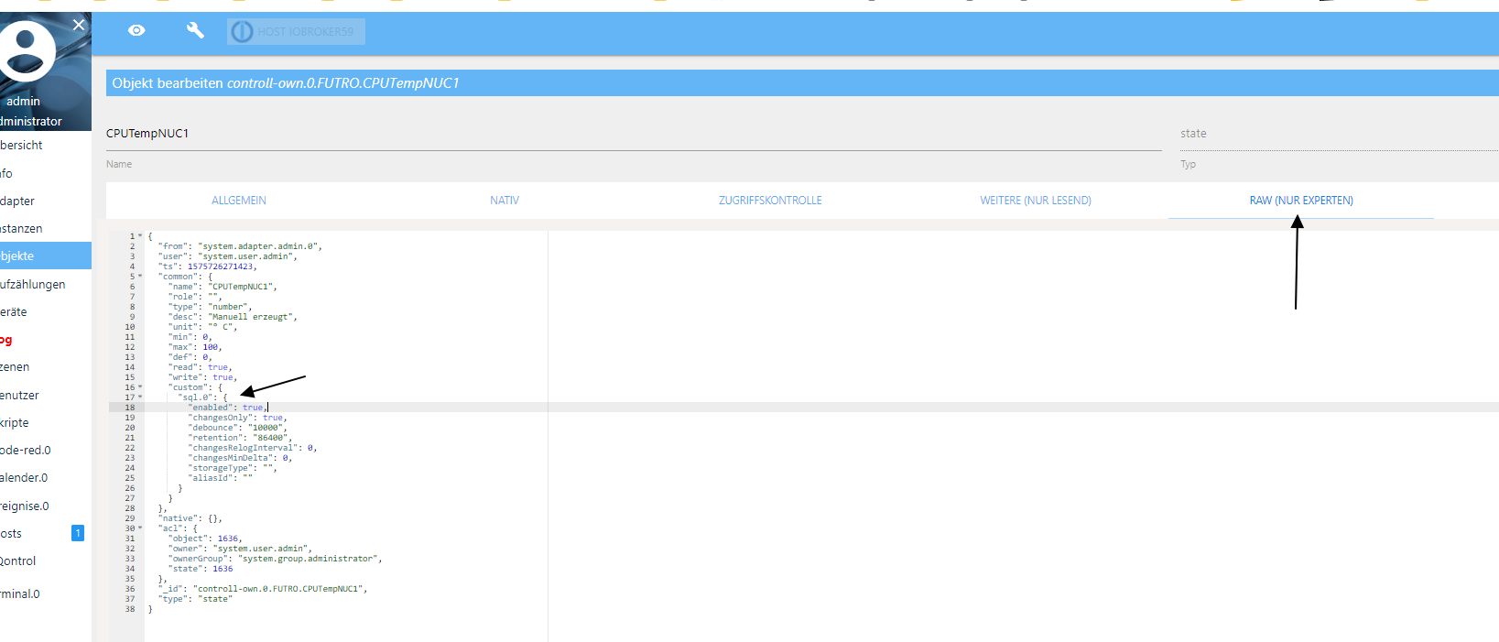Image resolution: width=1499 pixels, height=642 pixels.
Task: Close the sidebar with the X icon
Action: pos(79,25)
